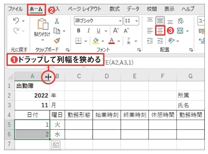
Task: Click the Cut scissors icon
Action: [x=57, y=21]
